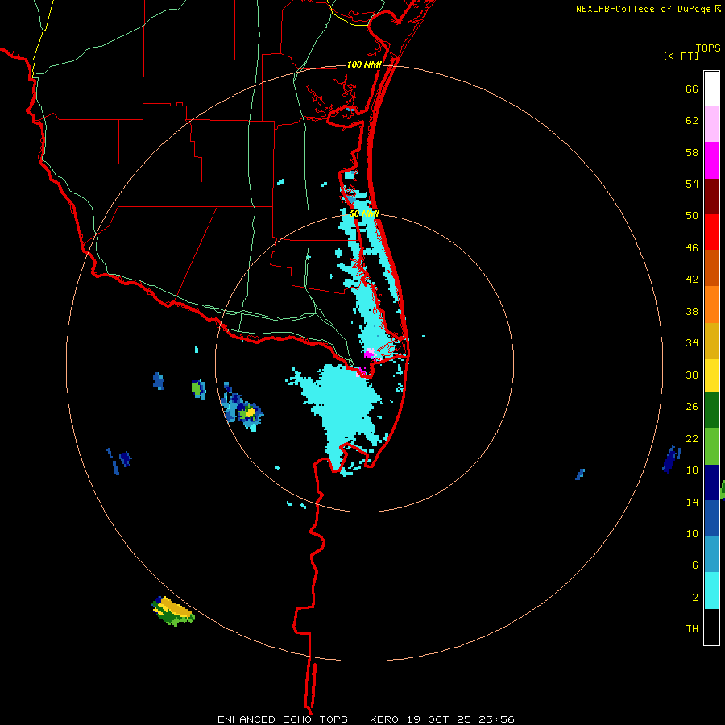Click the legend value 22
The height and width of the screenshot is (725, 725).
pyautogui.click(x=692, y=438)
